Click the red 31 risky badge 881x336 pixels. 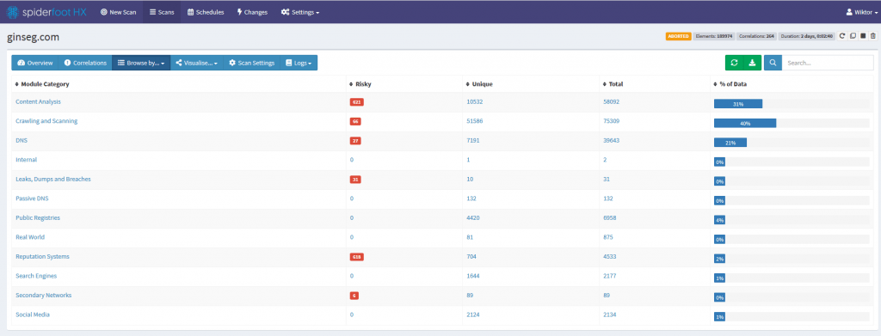[x=355, y=180]
